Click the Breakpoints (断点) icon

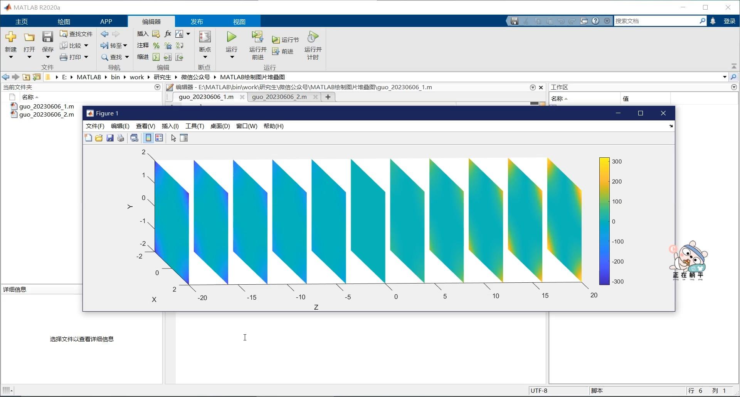click(205, 37)
